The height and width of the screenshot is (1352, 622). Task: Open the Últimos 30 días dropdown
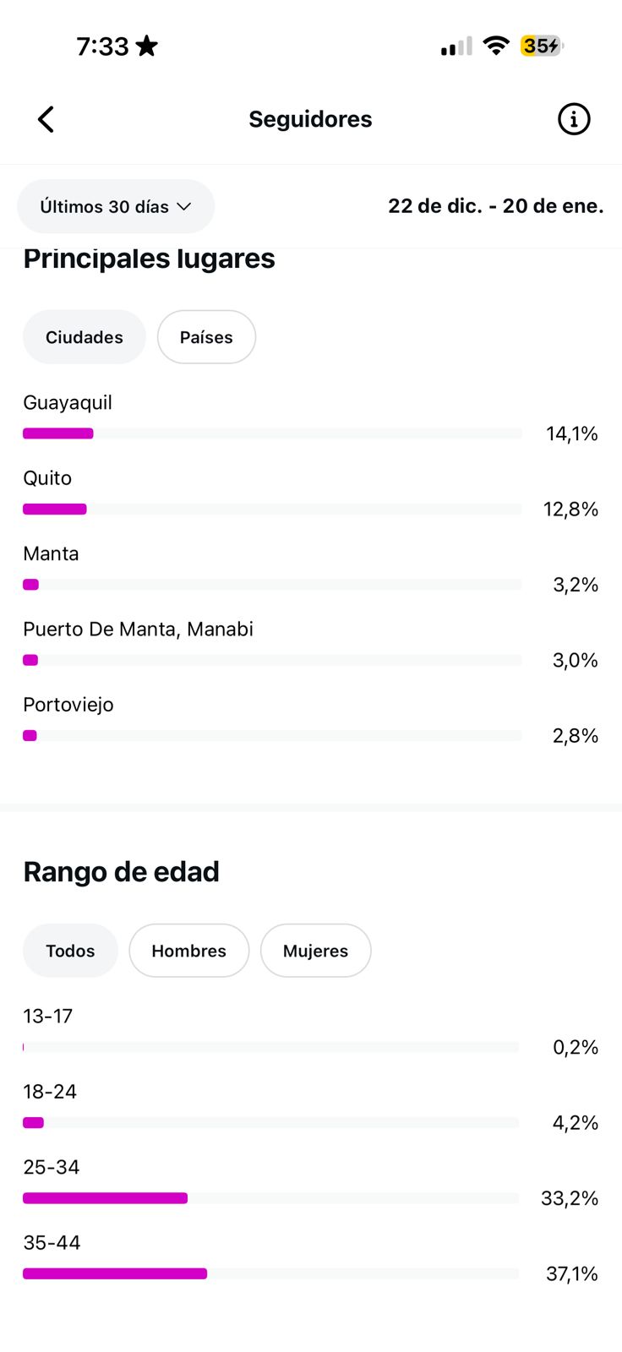pos(116,206)
